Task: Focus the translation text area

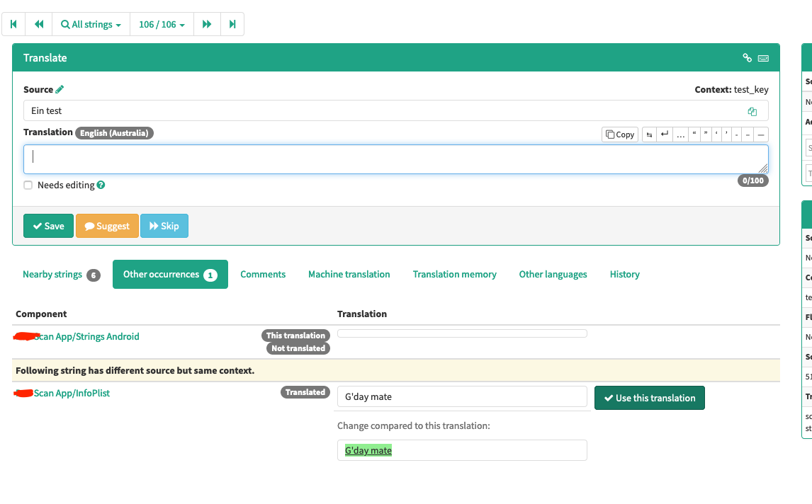Action: tap(395, 159)
